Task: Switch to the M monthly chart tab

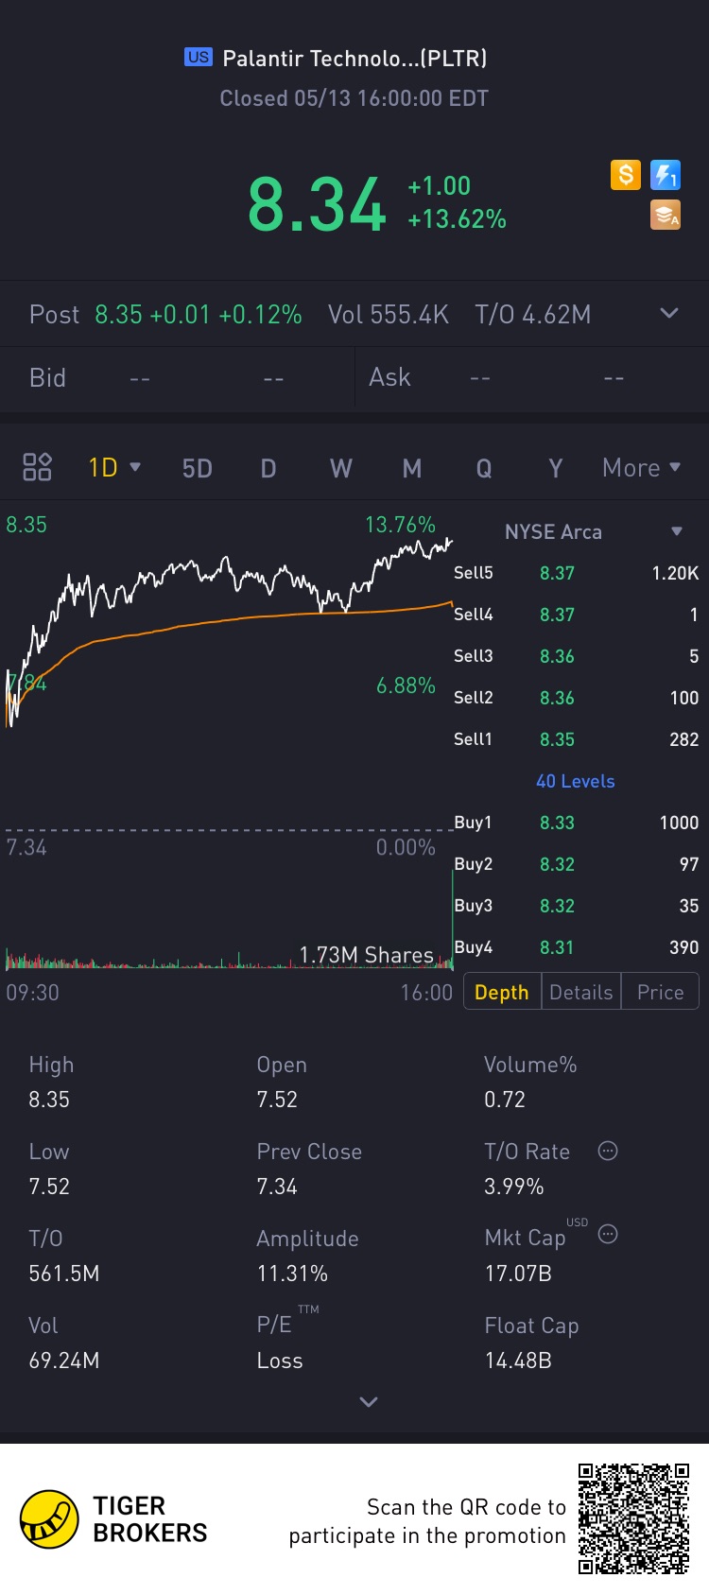Action: coord(412,468)
